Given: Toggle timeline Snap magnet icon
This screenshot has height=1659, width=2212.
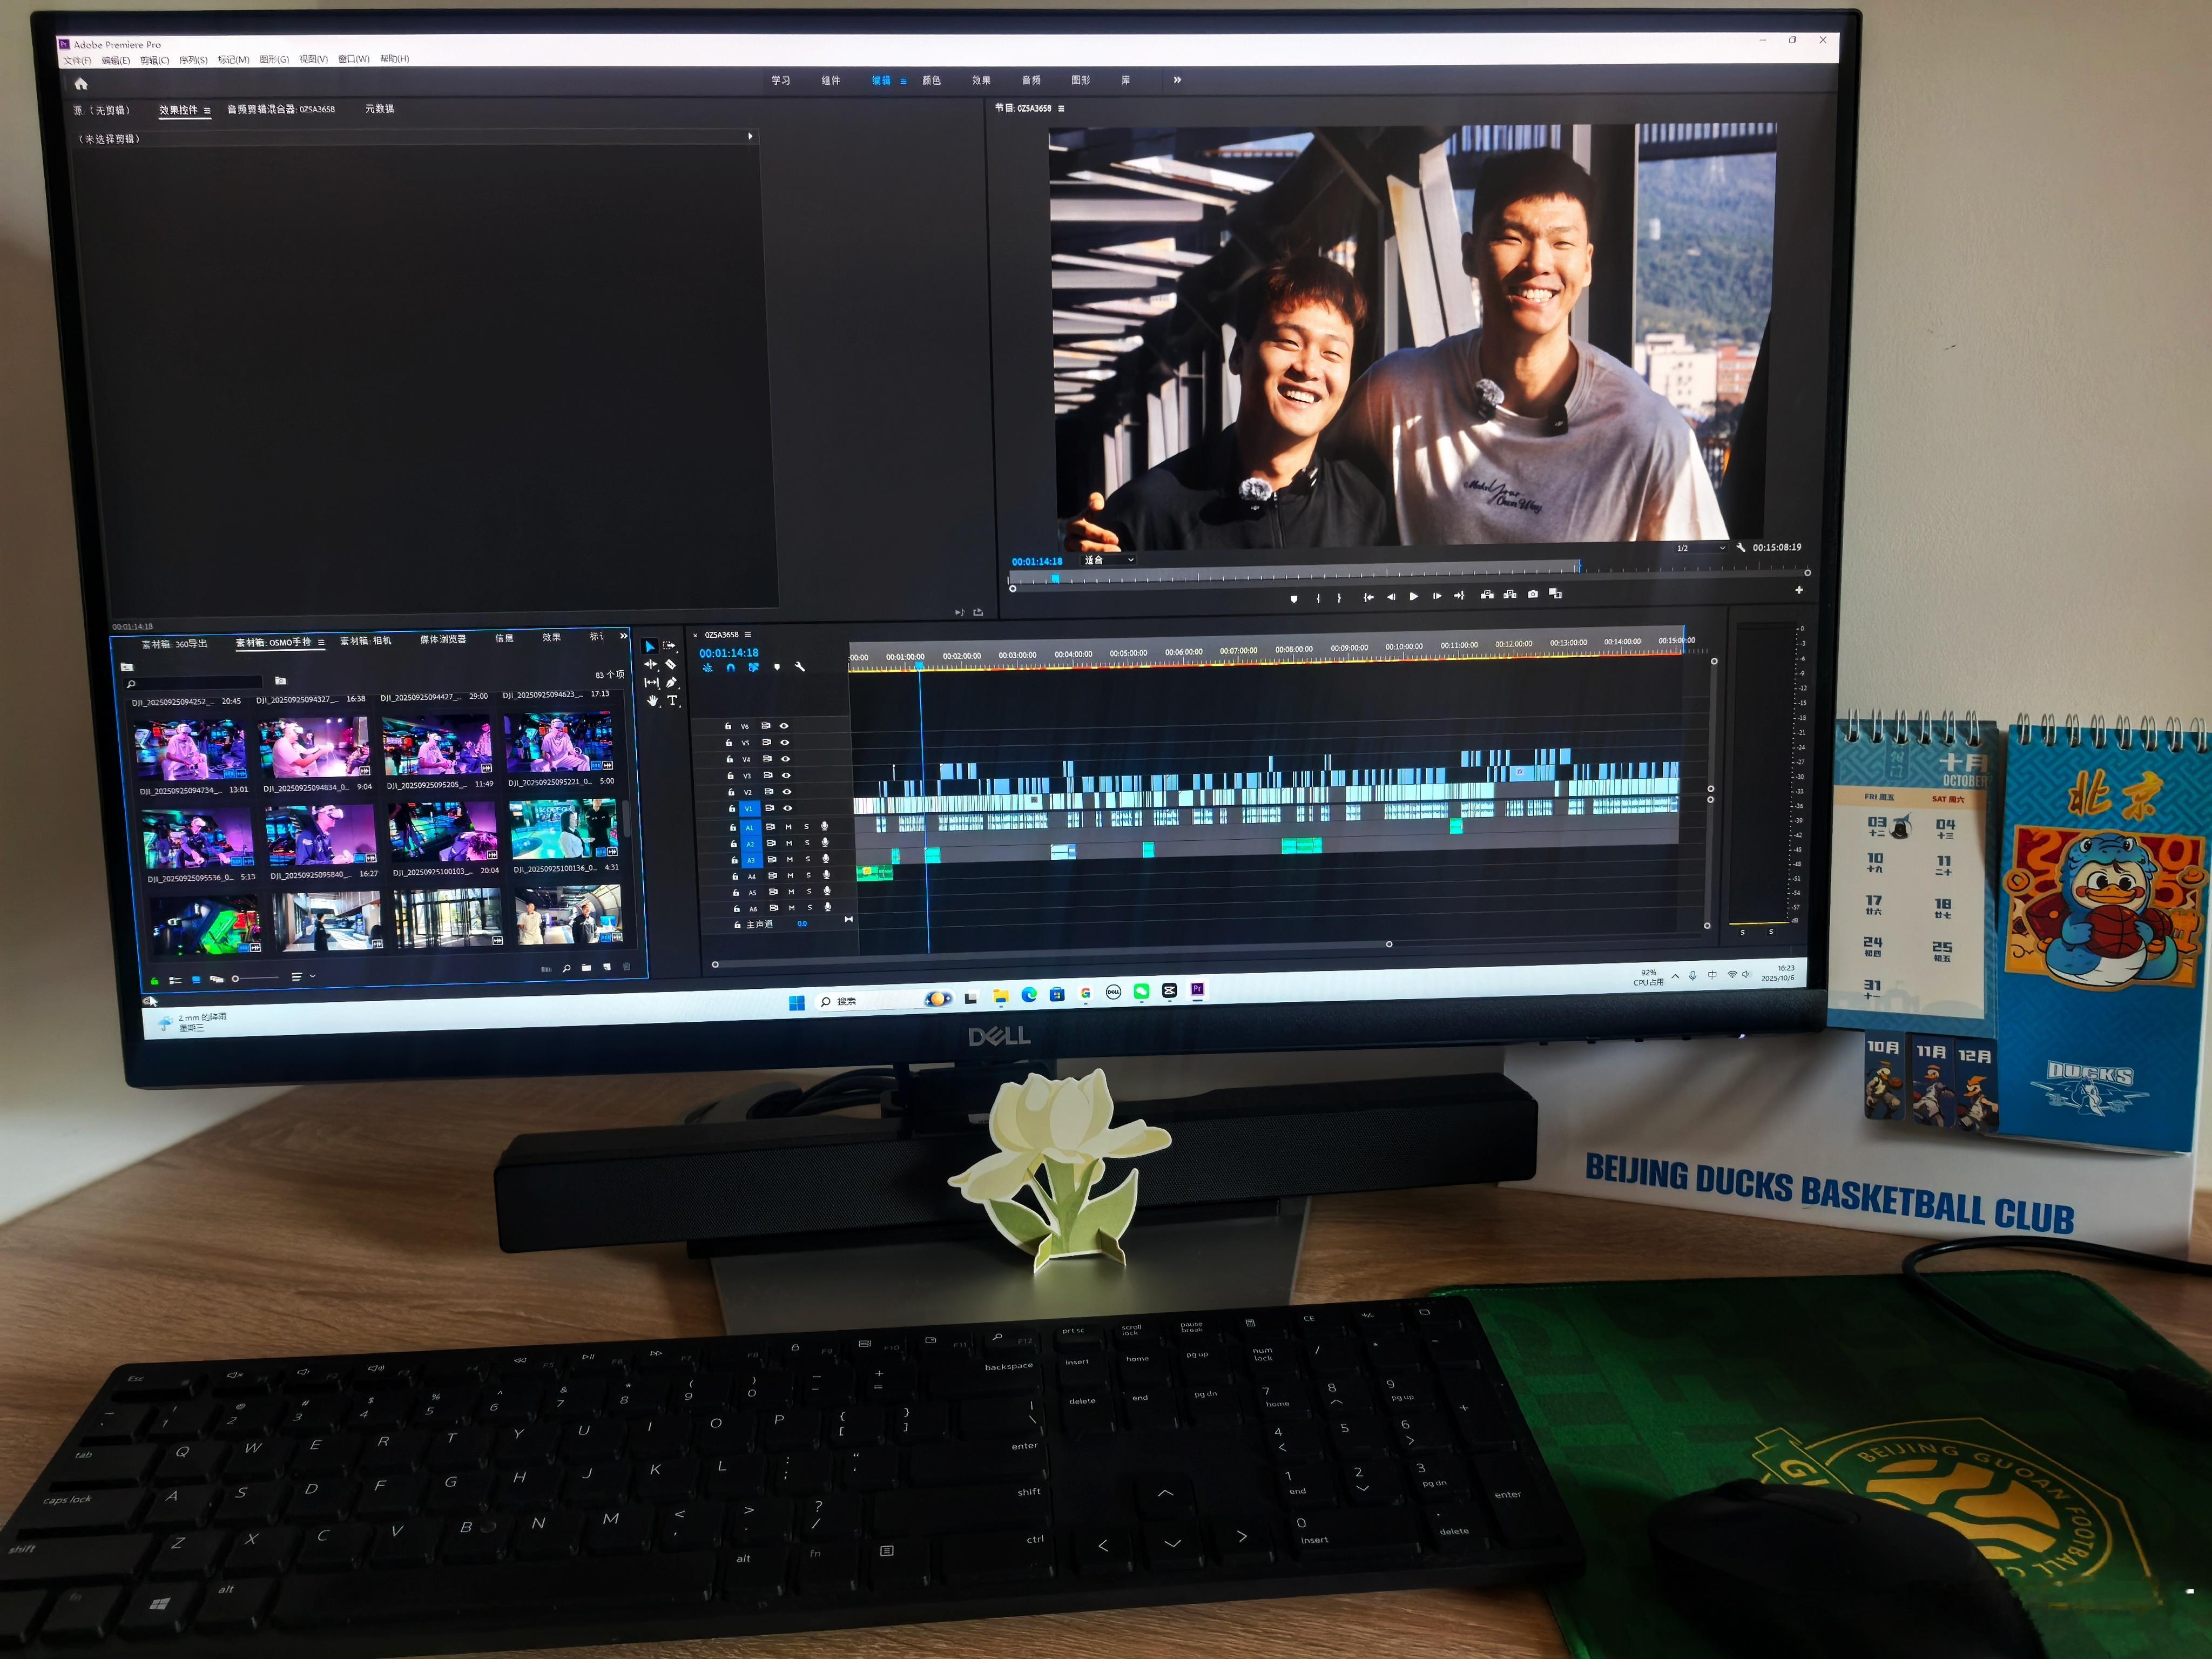Looking at the screenshot, I should point(730,667).
